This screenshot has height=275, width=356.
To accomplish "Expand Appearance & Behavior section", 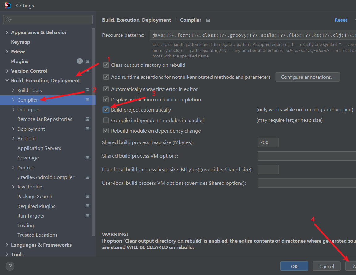I will tap(7, 32).
